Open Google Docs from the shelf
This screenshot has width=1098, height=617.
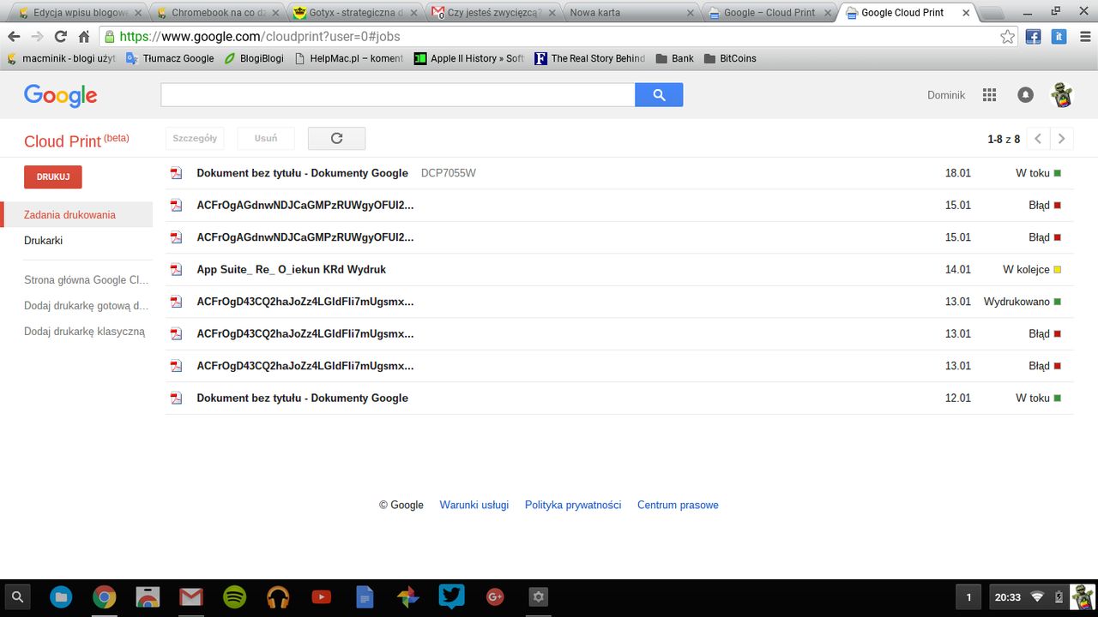tap(365, 597)
